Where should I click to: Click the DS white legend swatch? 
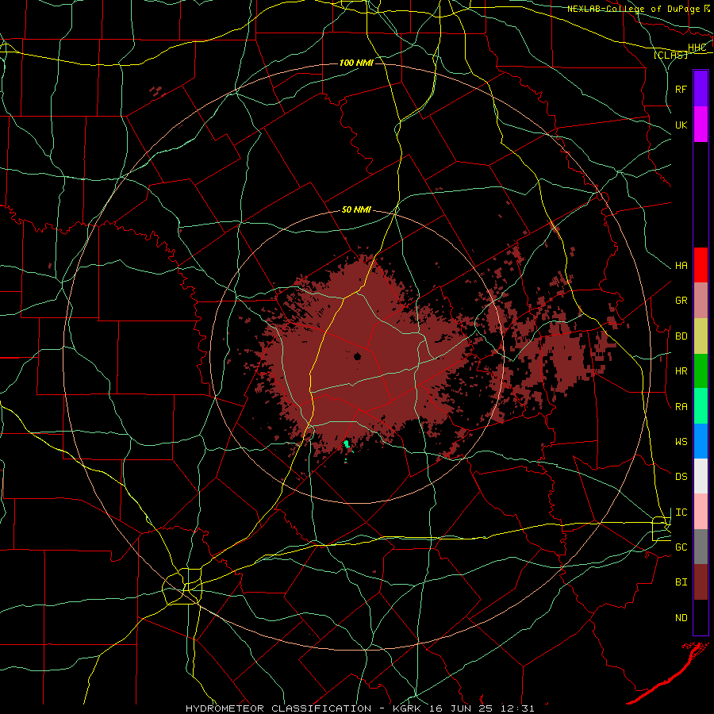click(701, 476)
